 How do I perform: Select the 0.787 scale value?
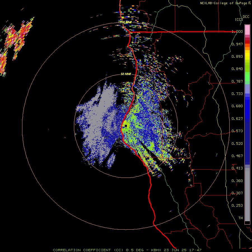click(237, 81)
